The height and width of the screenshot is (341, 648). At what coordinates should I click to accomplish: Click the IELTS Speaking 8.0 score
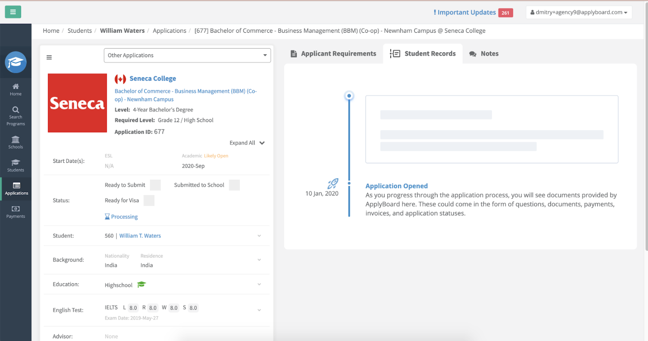pyautogui.click(x=193, y=308)
